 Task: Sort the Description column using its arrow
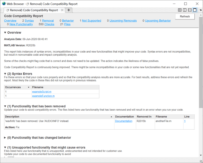[x=111, y=117]
